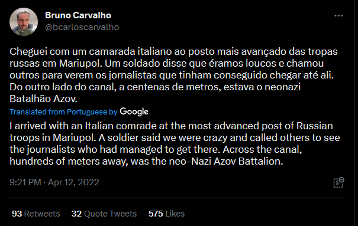Click the Apr 12, 2022 date

click(73, 182)
